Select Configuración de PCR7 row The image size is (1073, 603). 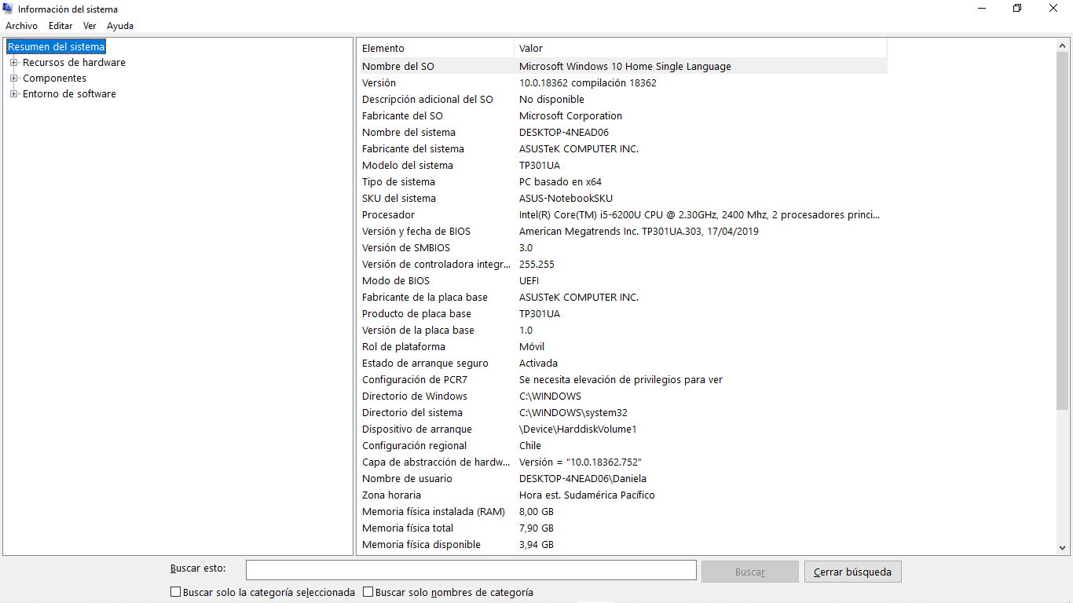[623, 380]
